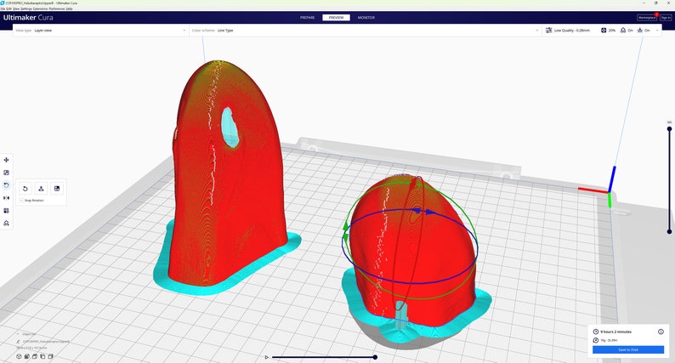Click the support On icon
The width and height of the screenshot is (675, 363).
tap(623, 31)
